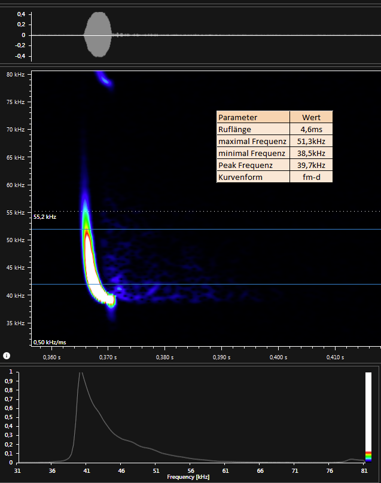Click the Parameter column header

253,117
